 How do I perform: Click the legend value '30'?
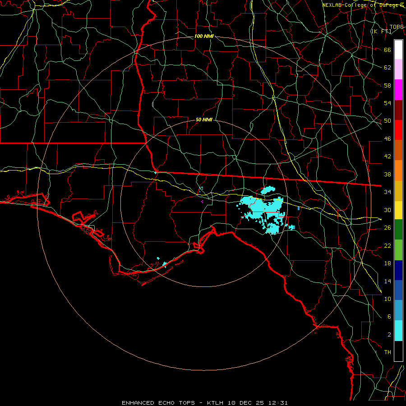pyautogui.click(x=388, y=210)
